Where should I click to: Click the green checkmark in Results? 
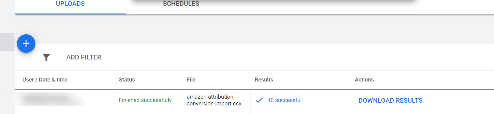259,100
